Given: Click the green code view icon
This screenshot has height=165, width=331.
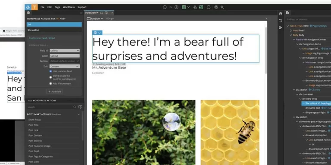Looking at the screenshot, I should click(x=201, y=7).
